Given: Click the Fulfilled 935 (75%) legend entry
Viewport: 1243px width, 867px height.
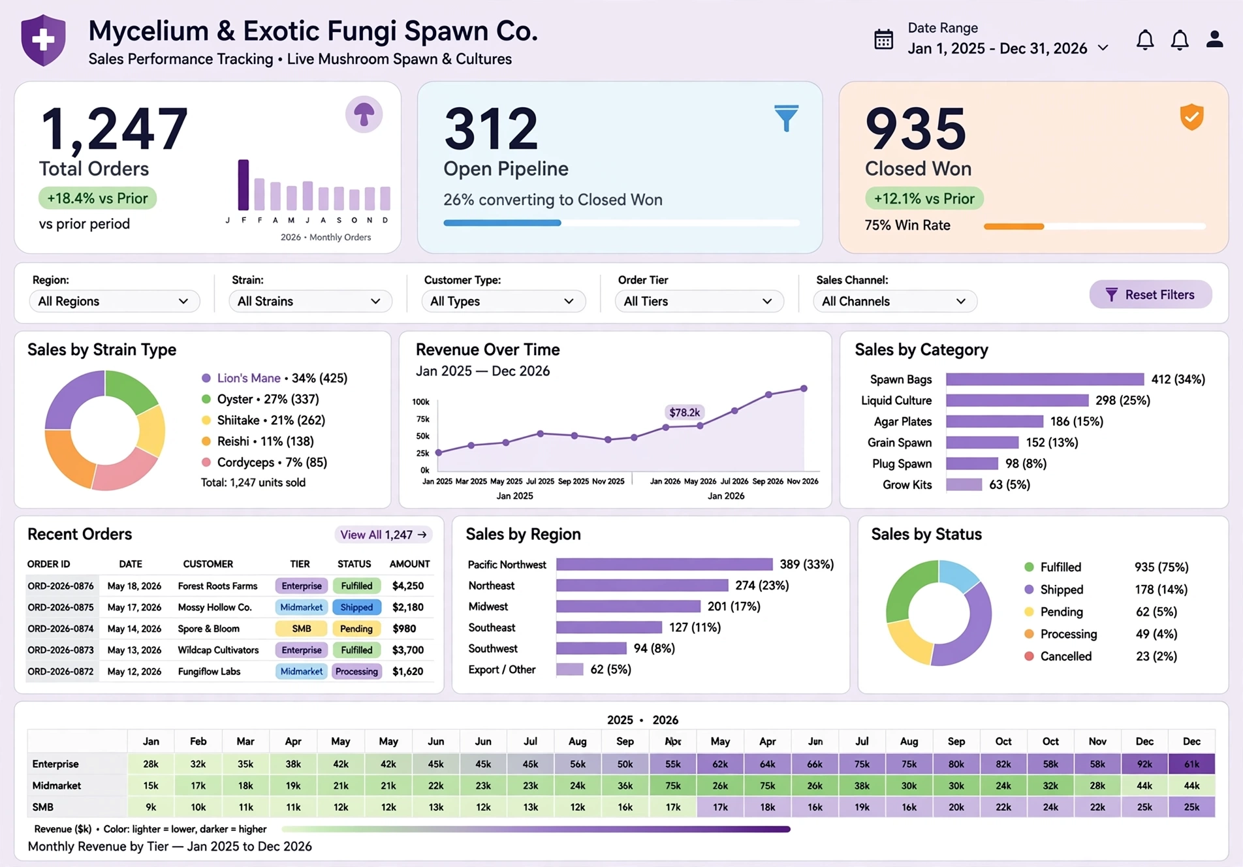Looking at the screenshot, I should coord(1107,567).
